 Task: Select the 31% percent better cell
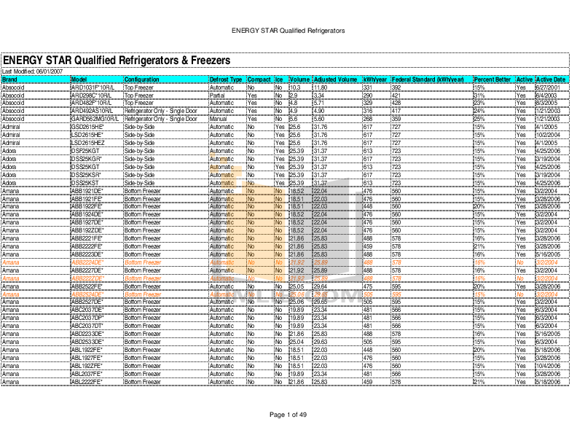point(479,95)
